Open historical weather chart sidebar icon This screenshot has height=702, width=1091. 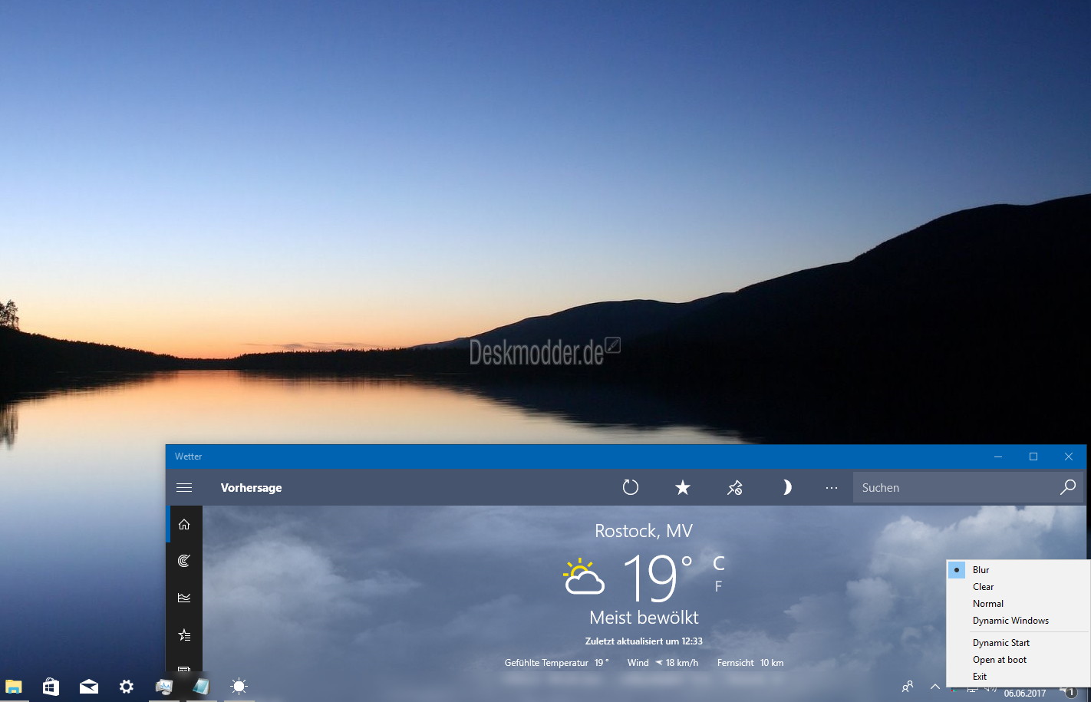coord(184,598)
